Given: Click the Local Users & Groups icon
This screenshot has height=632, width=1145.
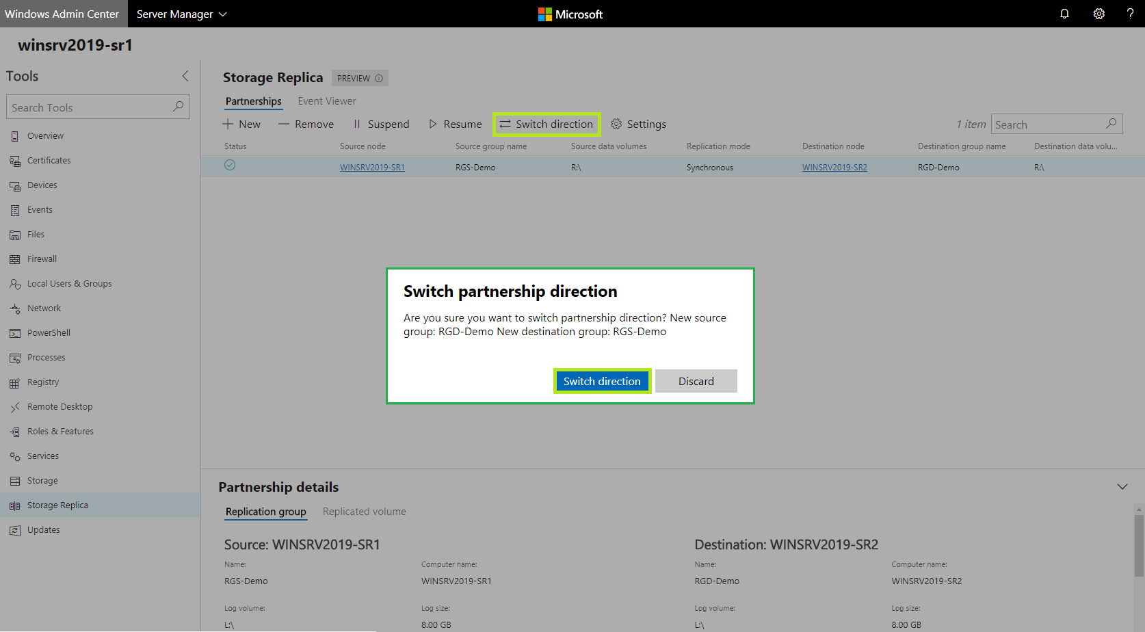Looking at the screenshot, I should tap(14, 284).
